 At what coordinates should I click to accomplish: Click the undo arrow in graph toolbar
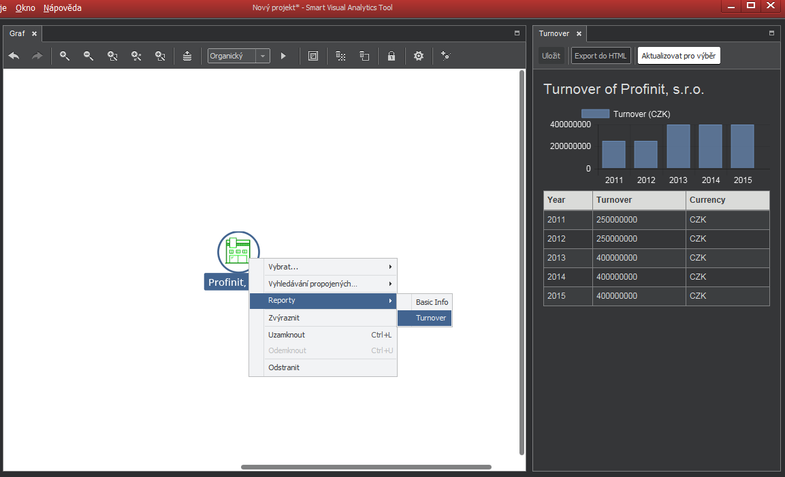pyautogui.click(x=14, y=56)
